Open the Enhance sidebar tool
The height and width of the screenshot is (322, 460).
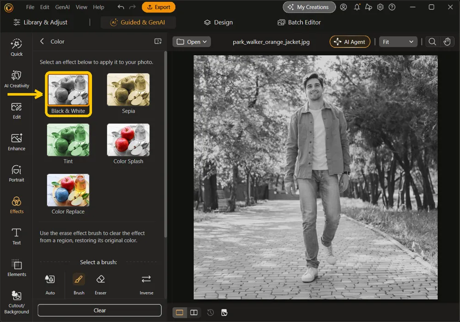coord(17,142)
